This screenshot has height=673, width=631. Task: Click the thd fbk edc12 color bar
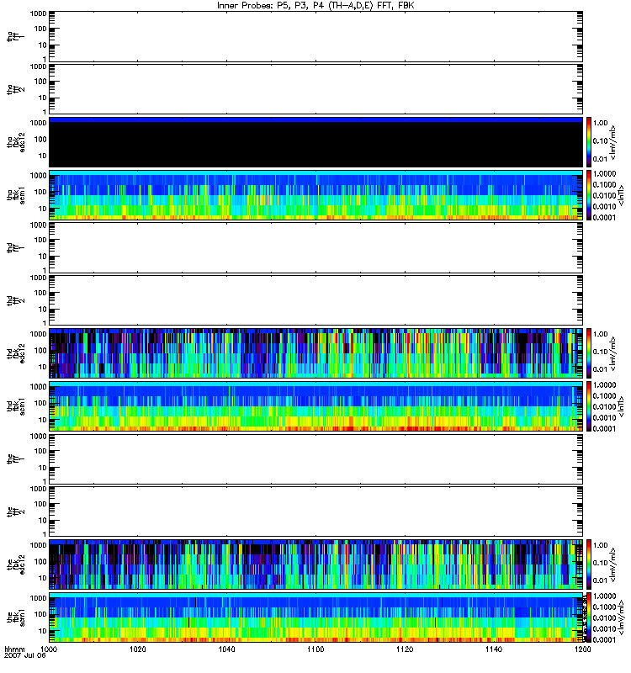tap(589, 353)
